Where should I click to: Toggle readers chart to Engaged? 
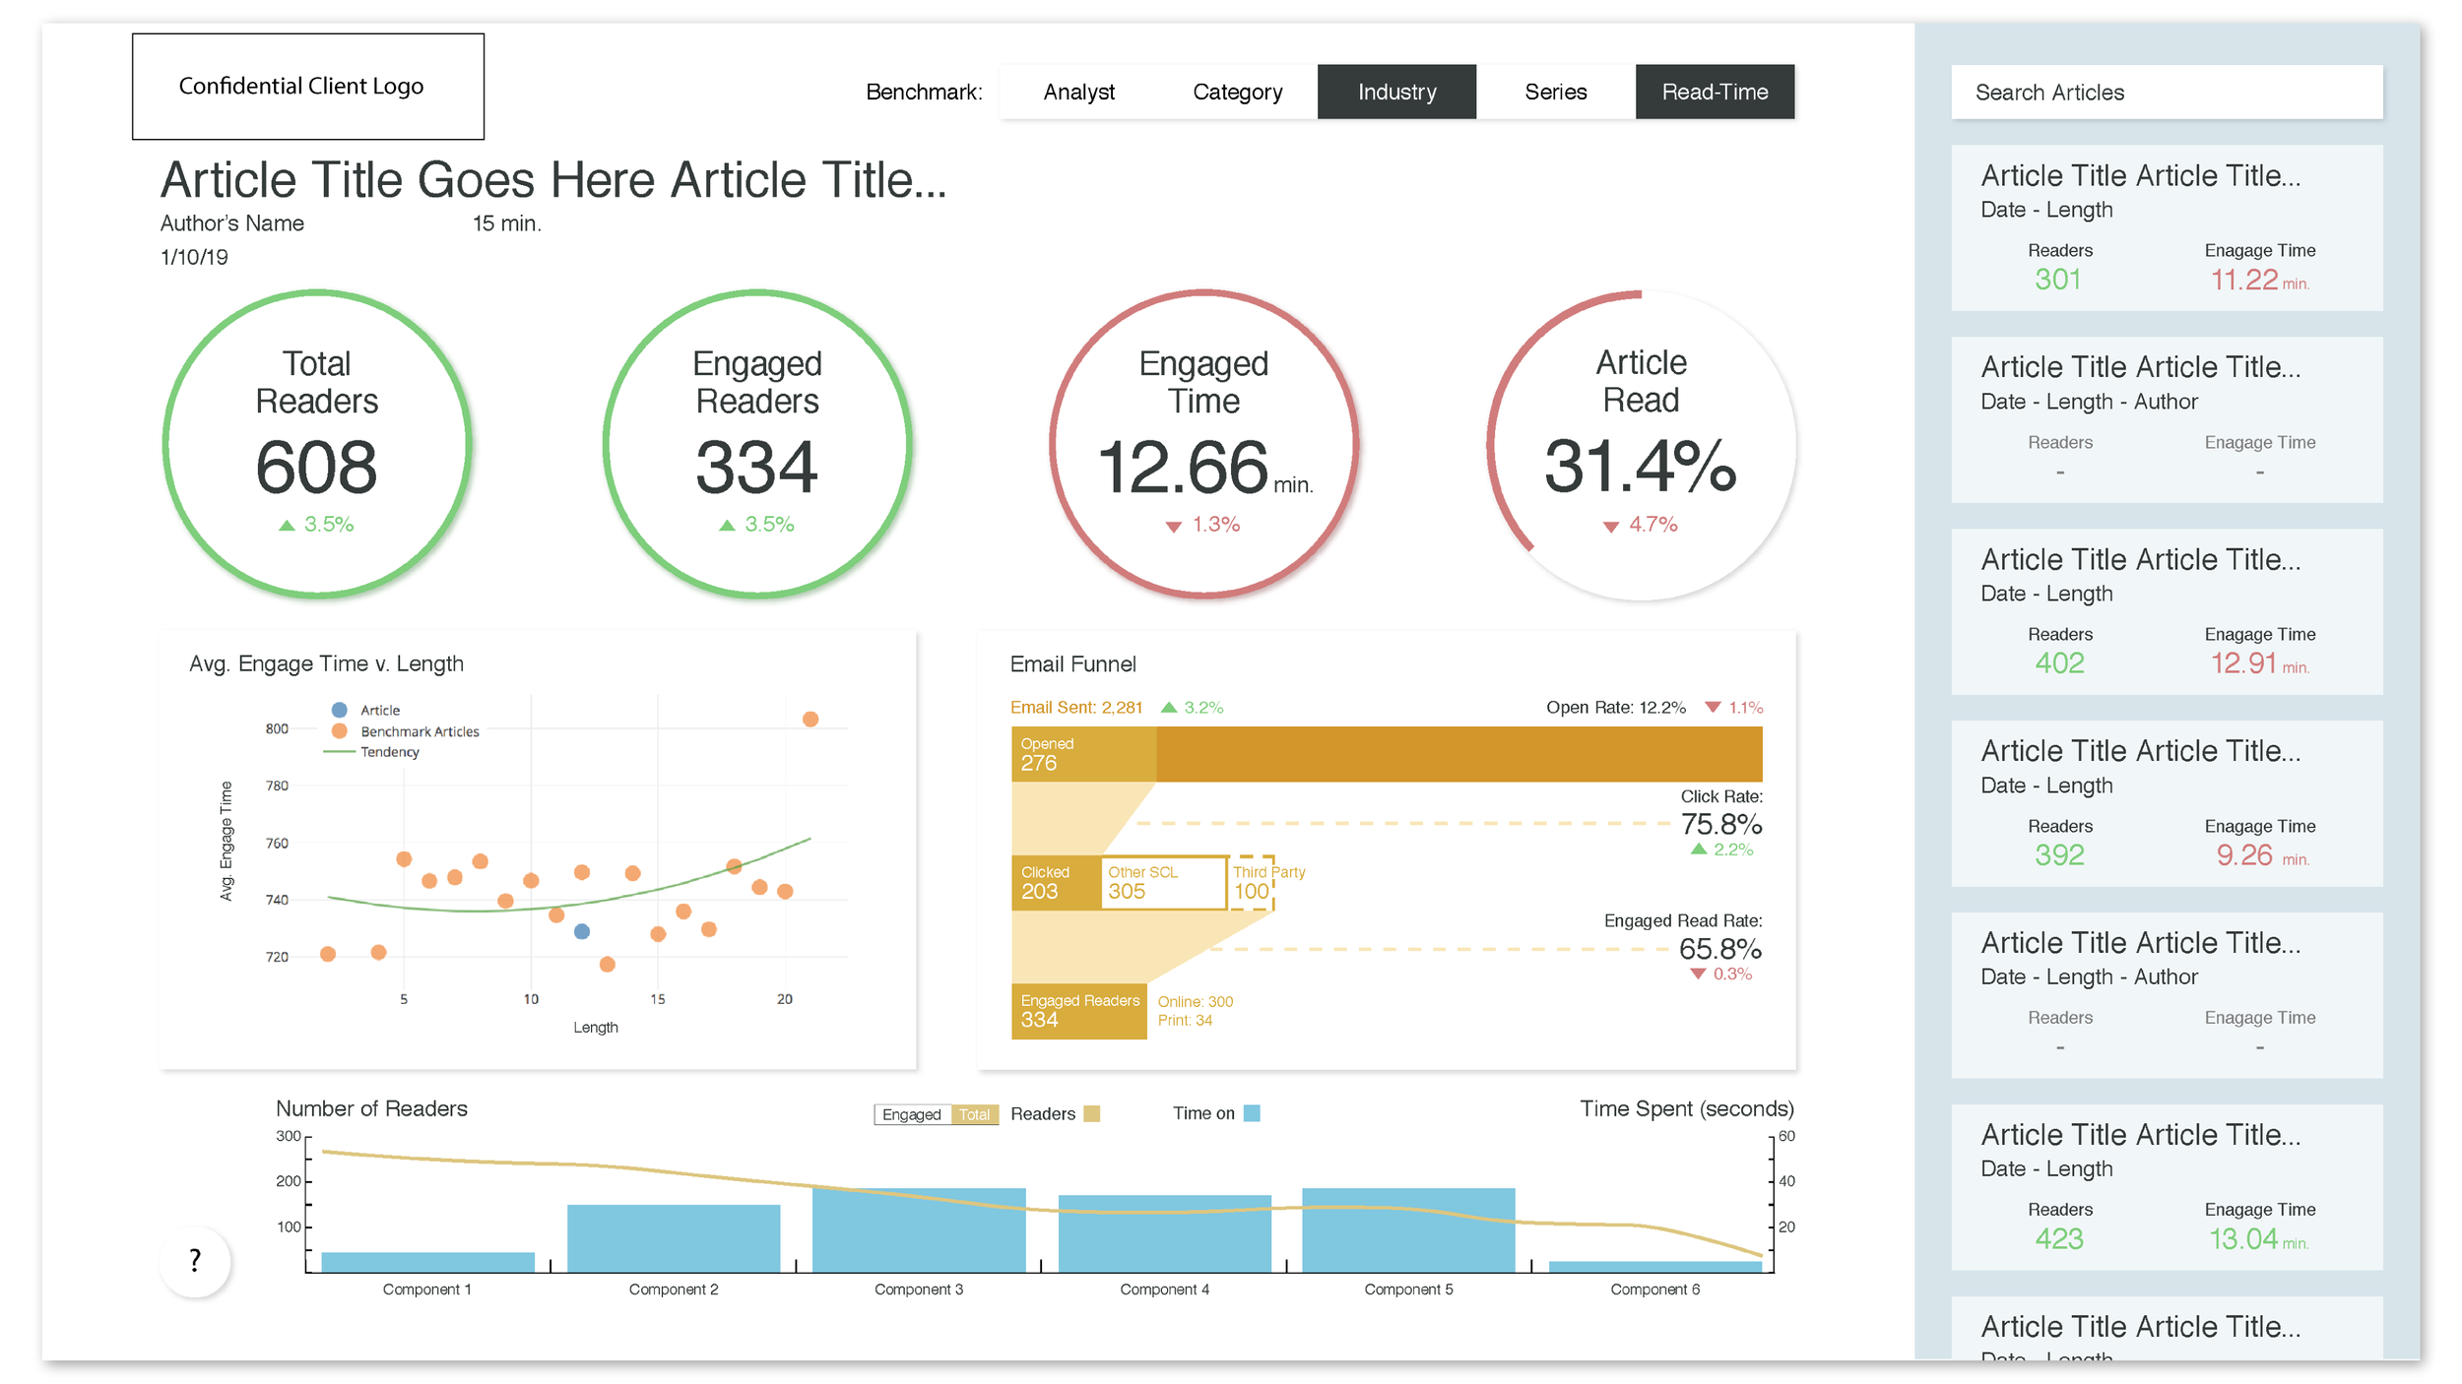tap(911, 1114)
